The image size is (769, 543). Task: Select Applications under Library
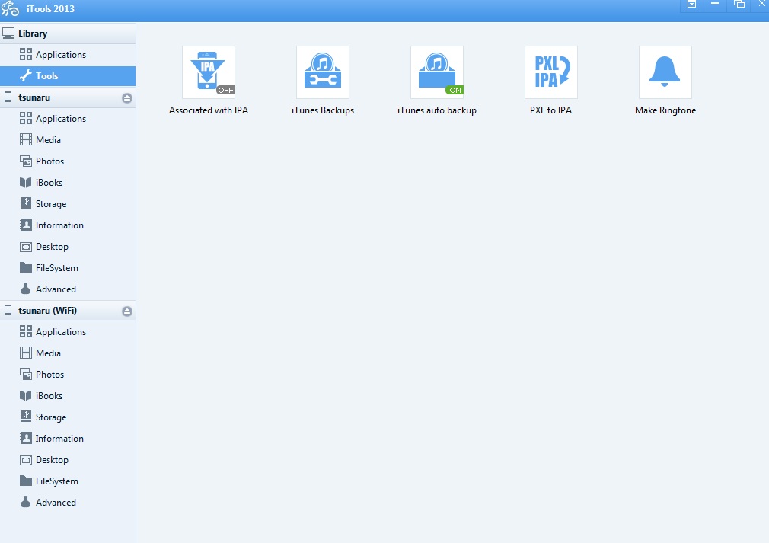[68, 54]
